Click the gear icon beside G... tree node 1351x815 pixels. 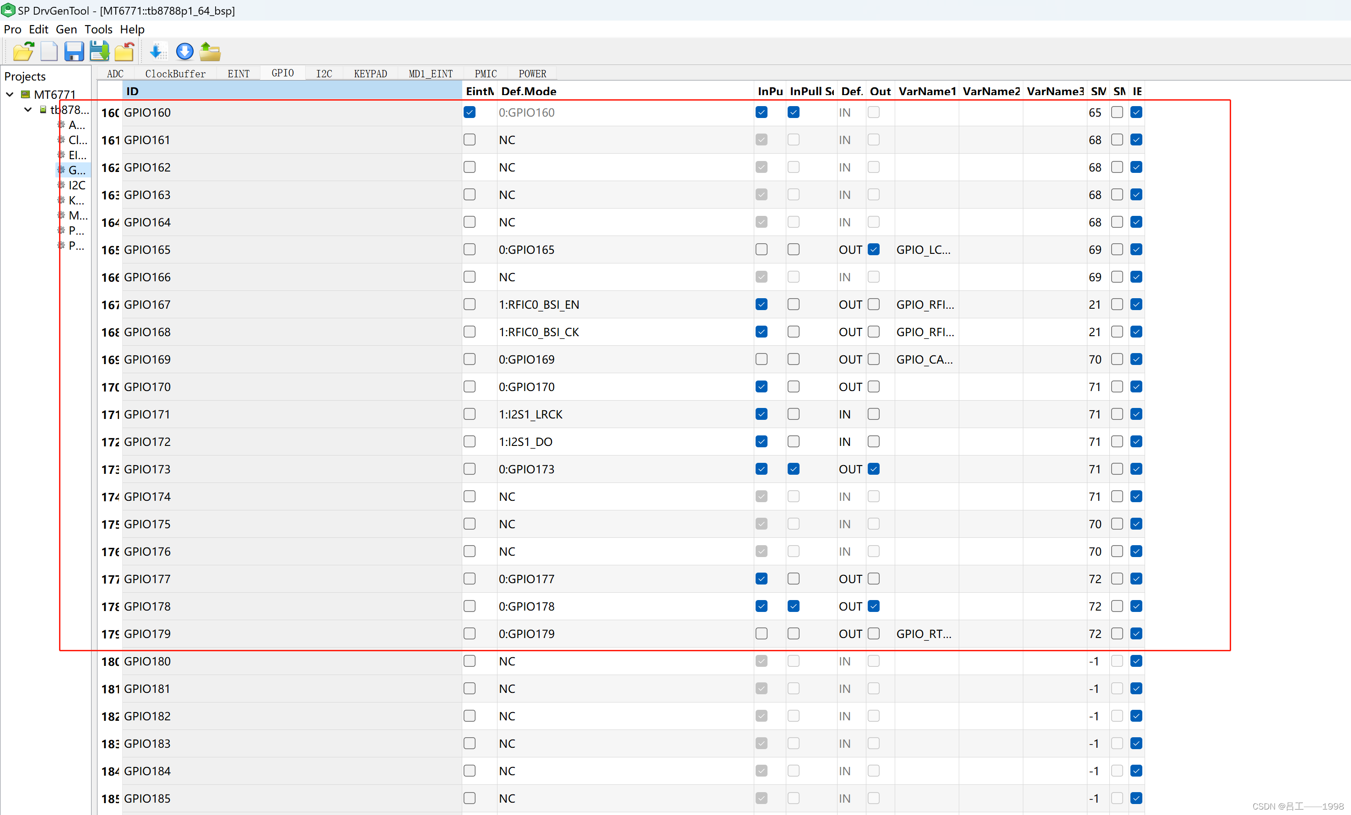61,170
